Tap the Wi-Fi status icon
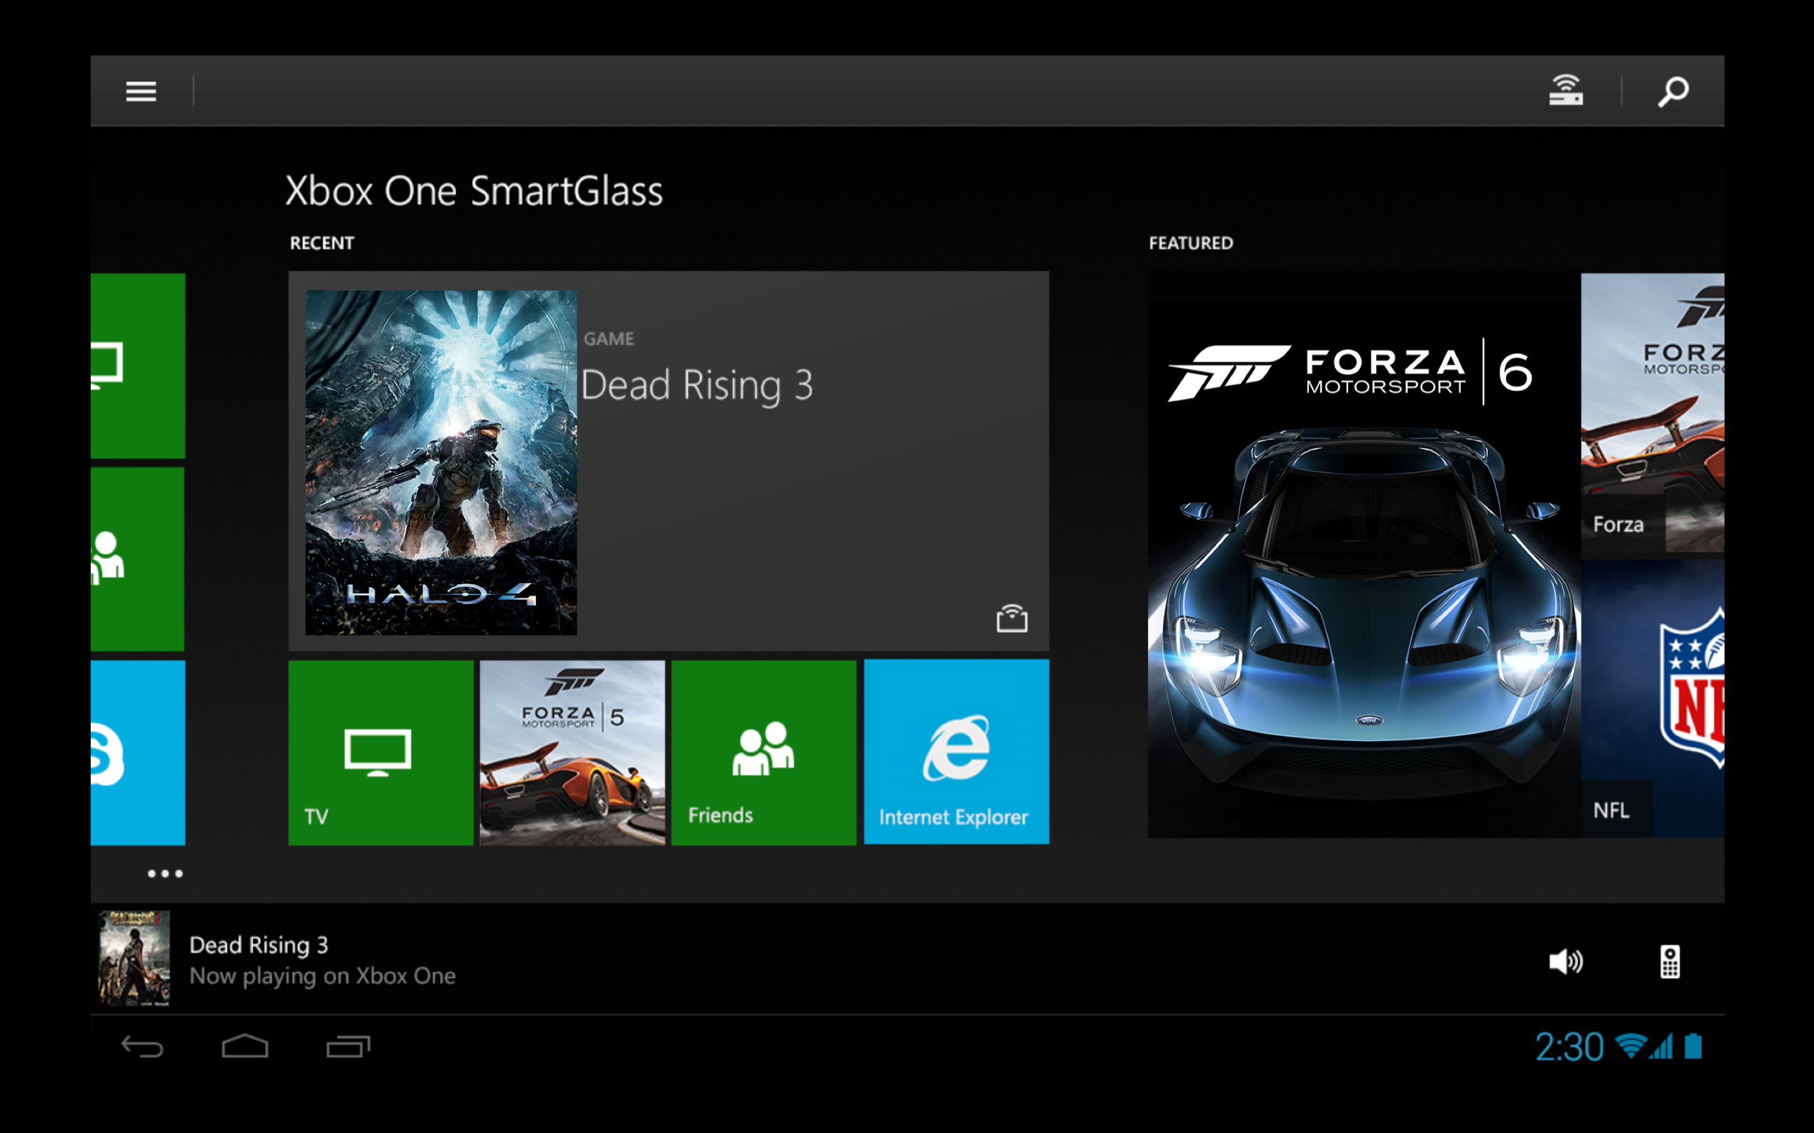1814x1133 pixels. pos(1629,1046)
